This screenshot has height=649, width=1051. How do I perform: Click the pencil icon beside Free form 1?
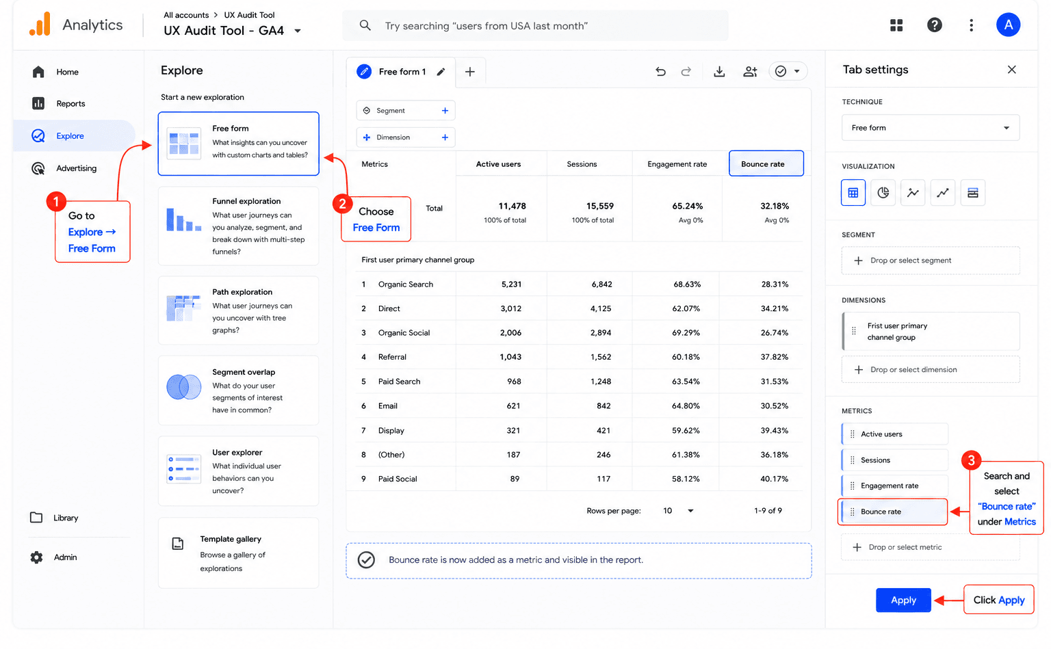pyautogui.click(x=441, y=72)
